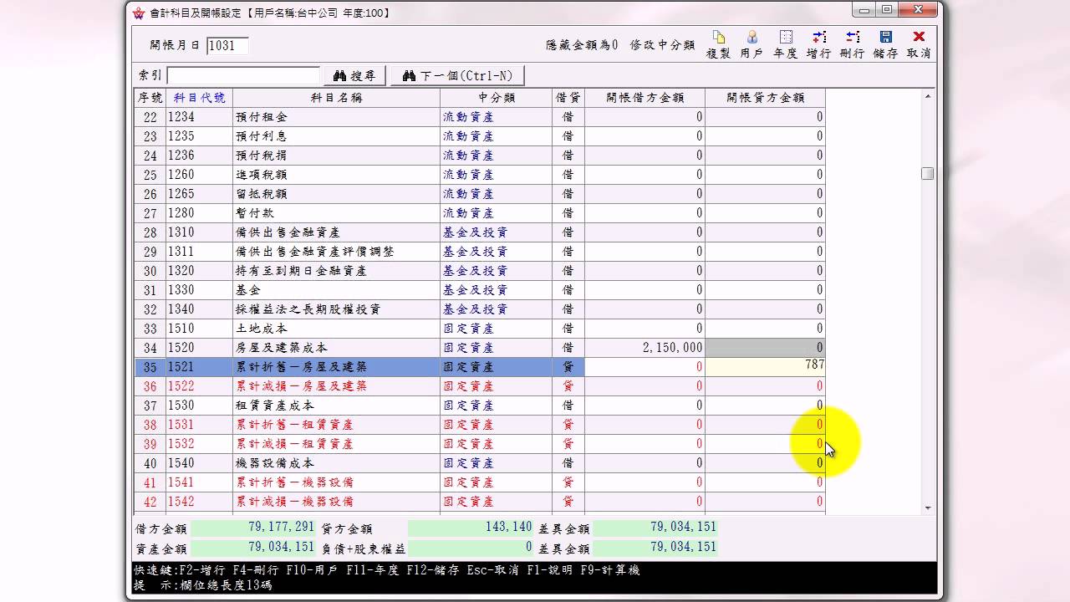Focus the 索引 search input field
Viewport: 1070px width, 602px height.
click(x=243, y=76)
